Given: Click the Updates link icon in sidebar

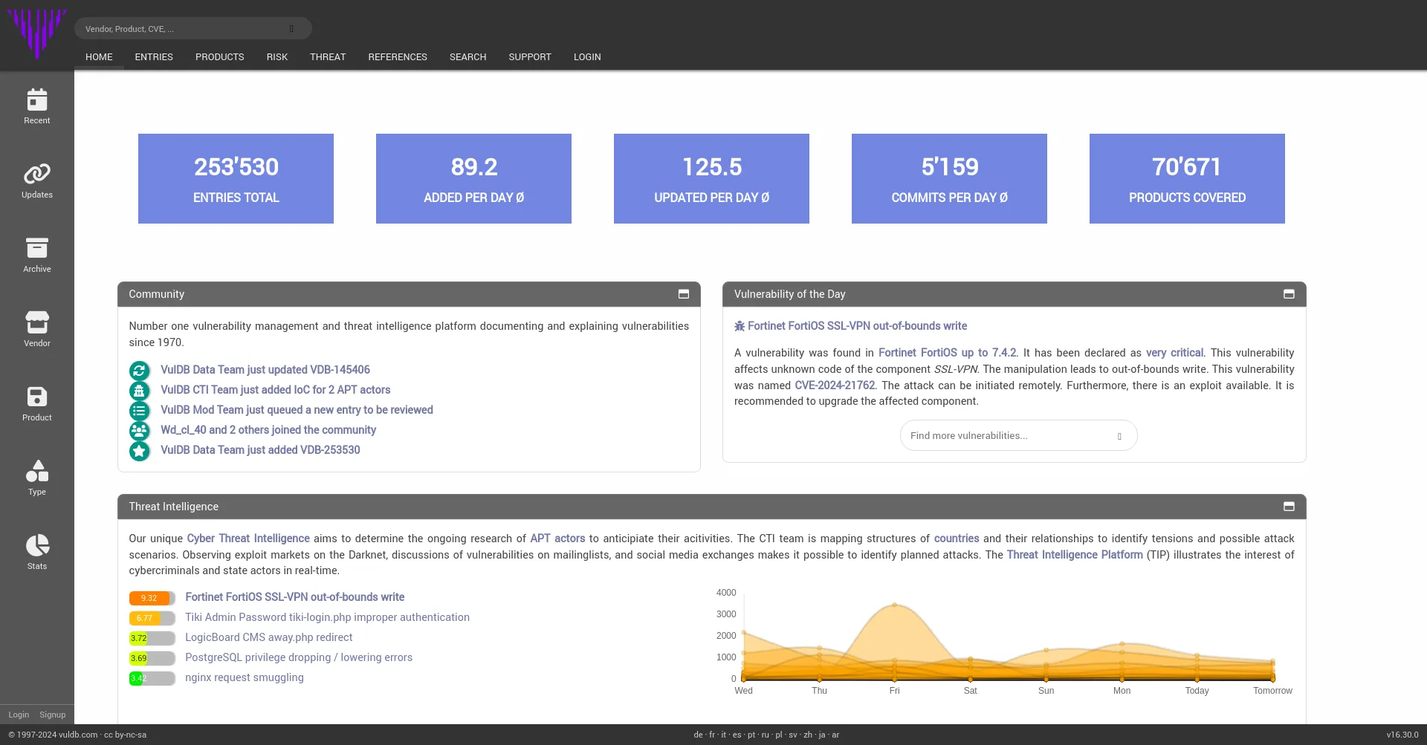Looking at the screenshot, I should click(36, 175).
